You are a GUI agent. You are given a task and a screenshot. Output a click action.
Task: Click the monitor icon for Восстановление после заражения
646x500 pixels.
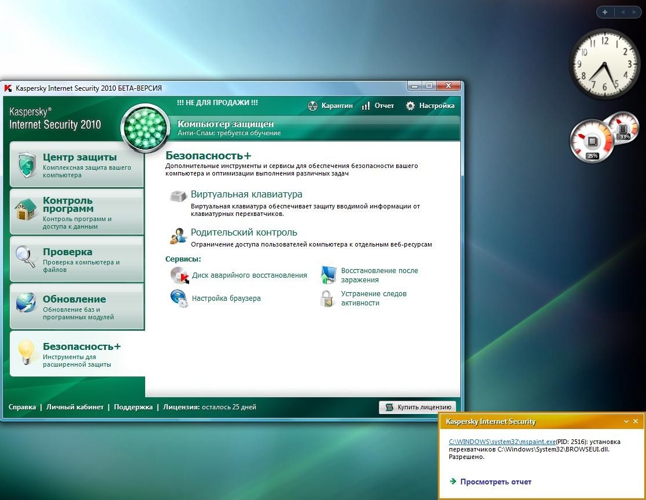pyautogui.click(x=328, y=275)
